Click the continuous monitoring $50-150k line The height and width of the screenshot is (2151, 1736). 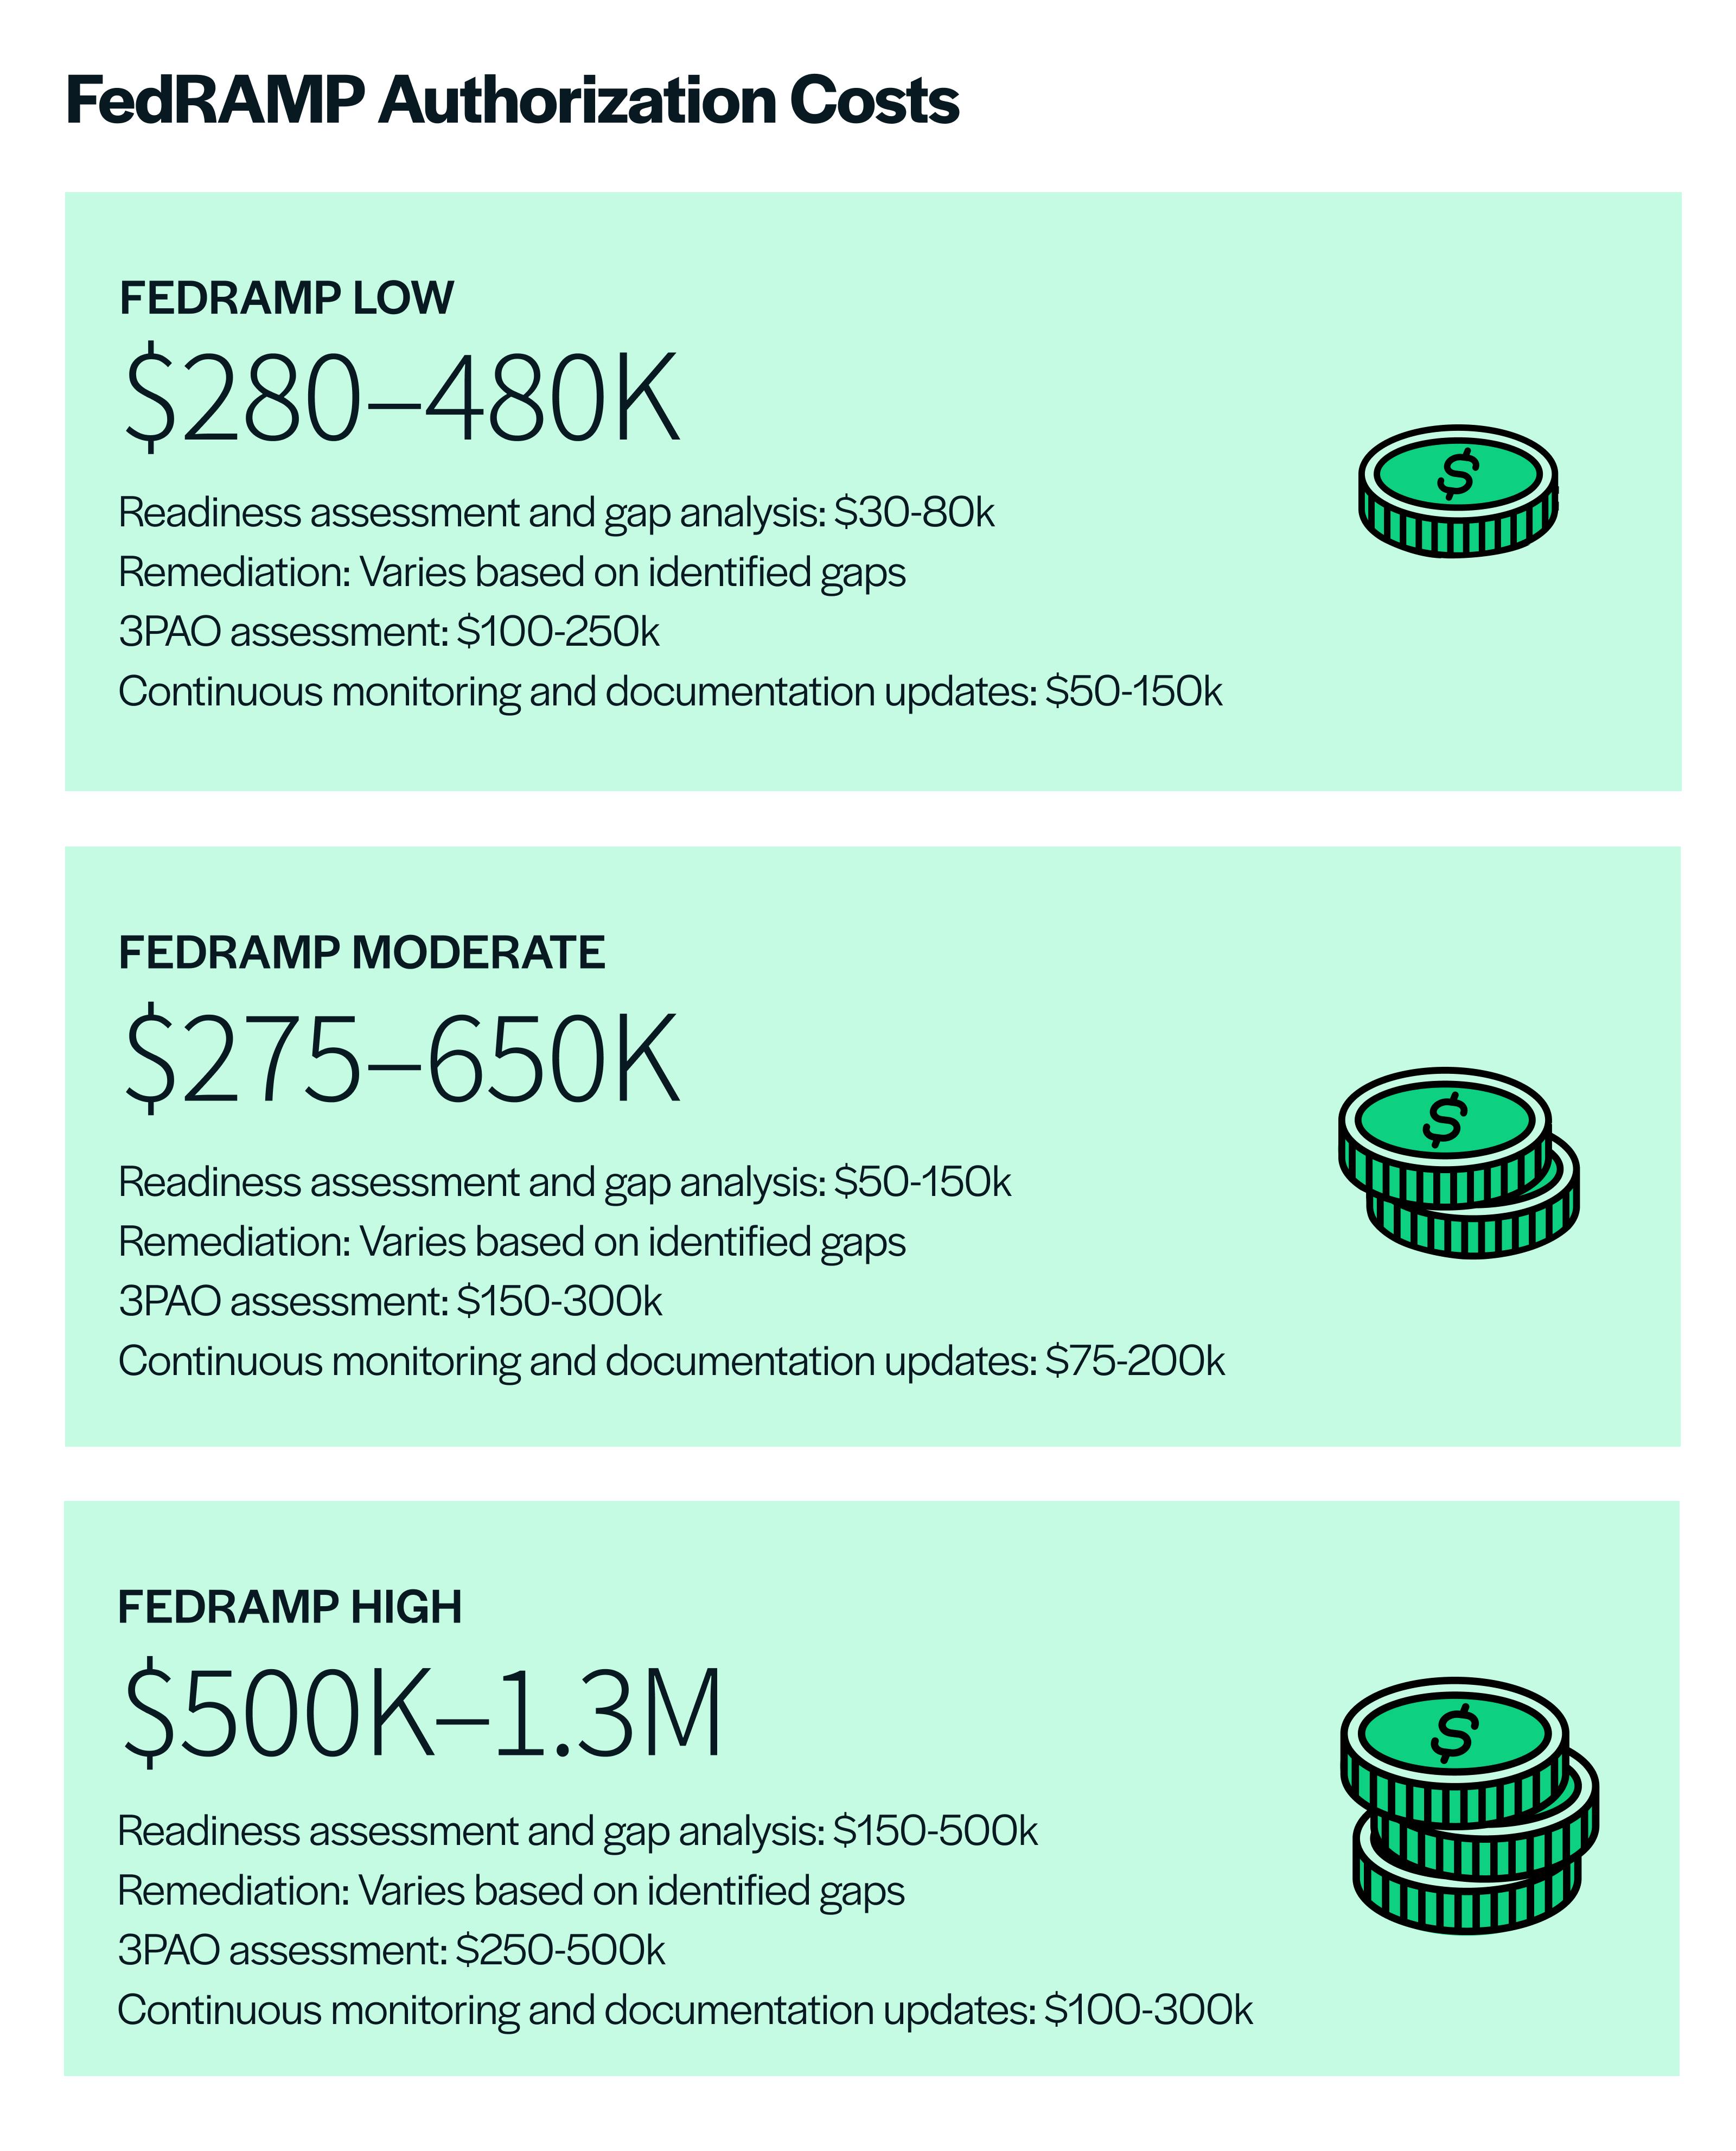670,692
